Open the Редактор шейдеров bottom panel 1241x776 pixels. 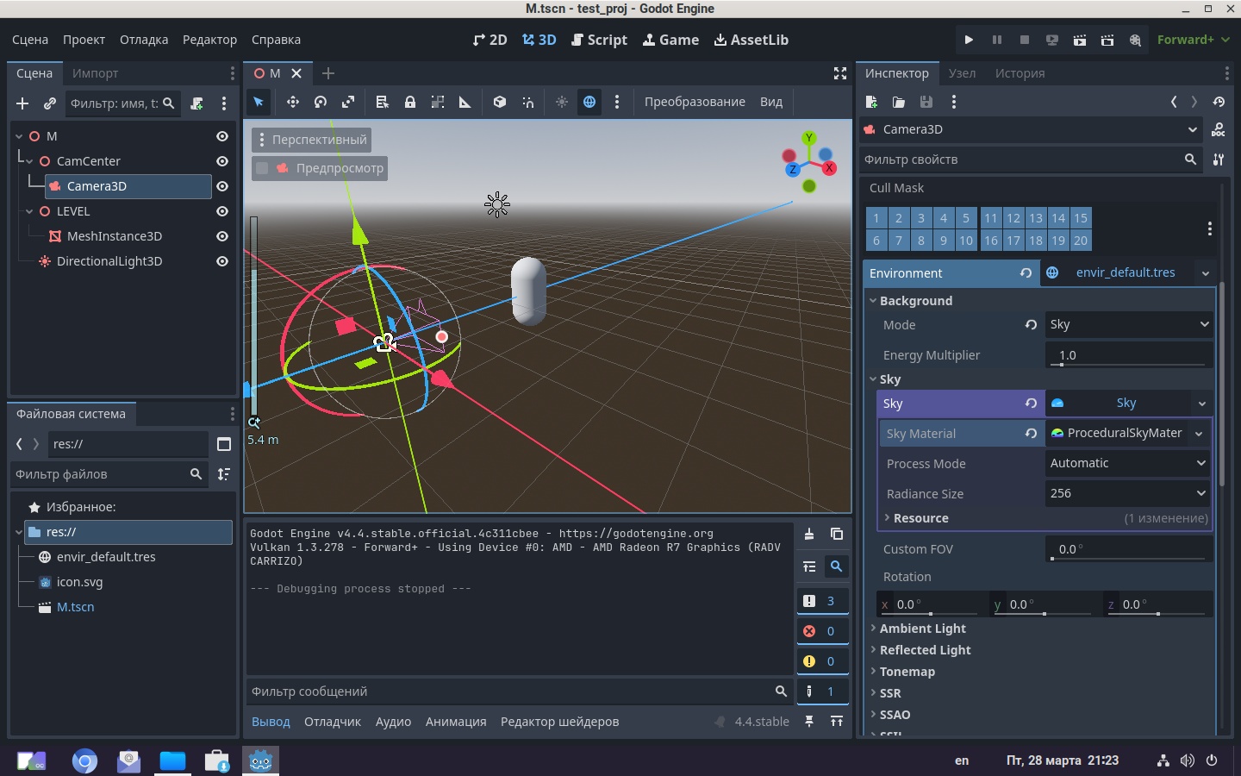coord(559,722)
